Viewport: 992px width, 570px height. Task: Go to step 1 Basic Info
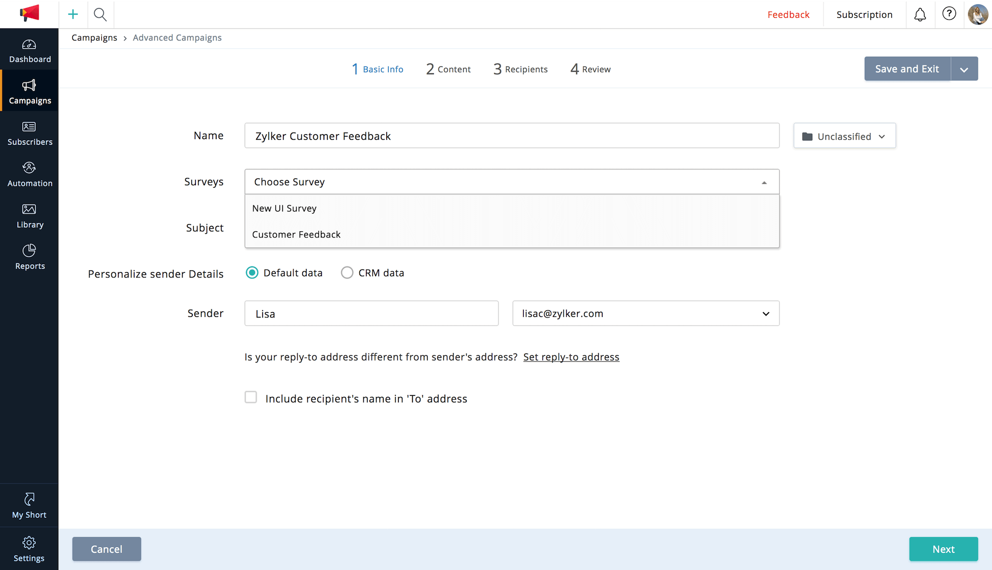point(378,69)
